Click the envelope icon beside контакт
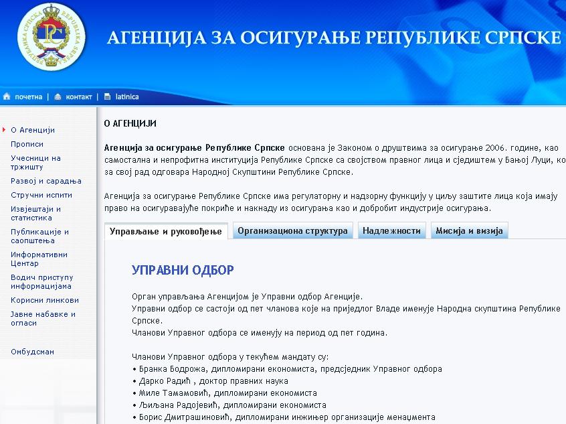The height and width of the screenshot is (424, 566). pos(58,96)
